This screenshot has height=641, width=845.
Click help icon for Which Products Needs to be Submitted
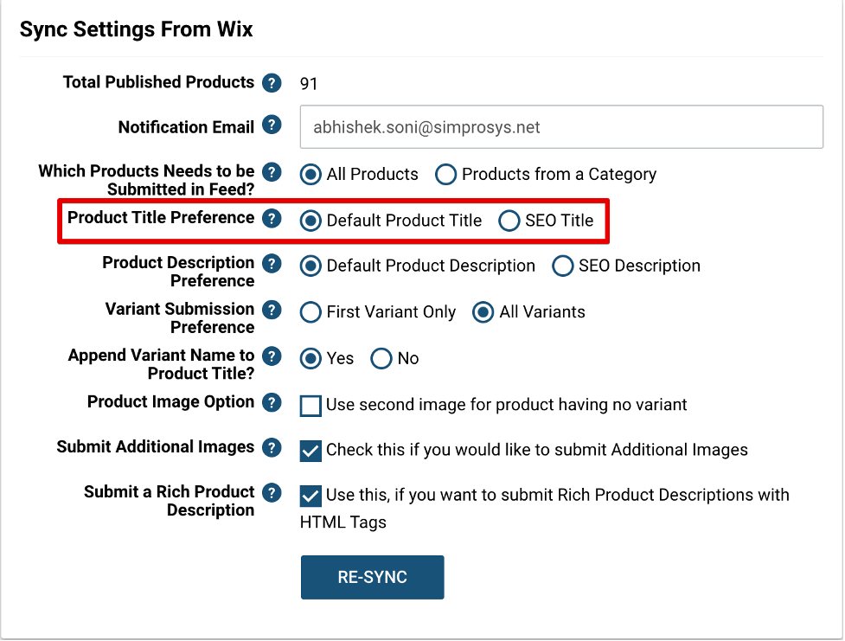coord(272,172)
